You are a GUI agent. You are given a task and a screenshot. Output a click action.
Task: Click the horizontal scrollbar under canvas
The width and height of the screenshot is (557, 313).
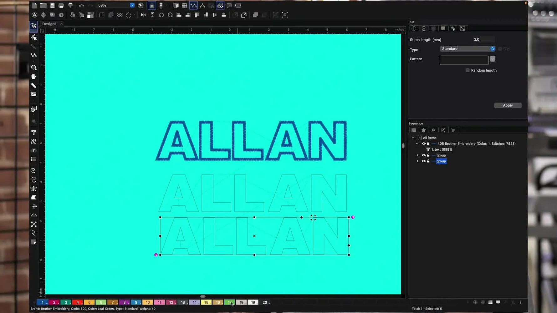click(203, 296)
